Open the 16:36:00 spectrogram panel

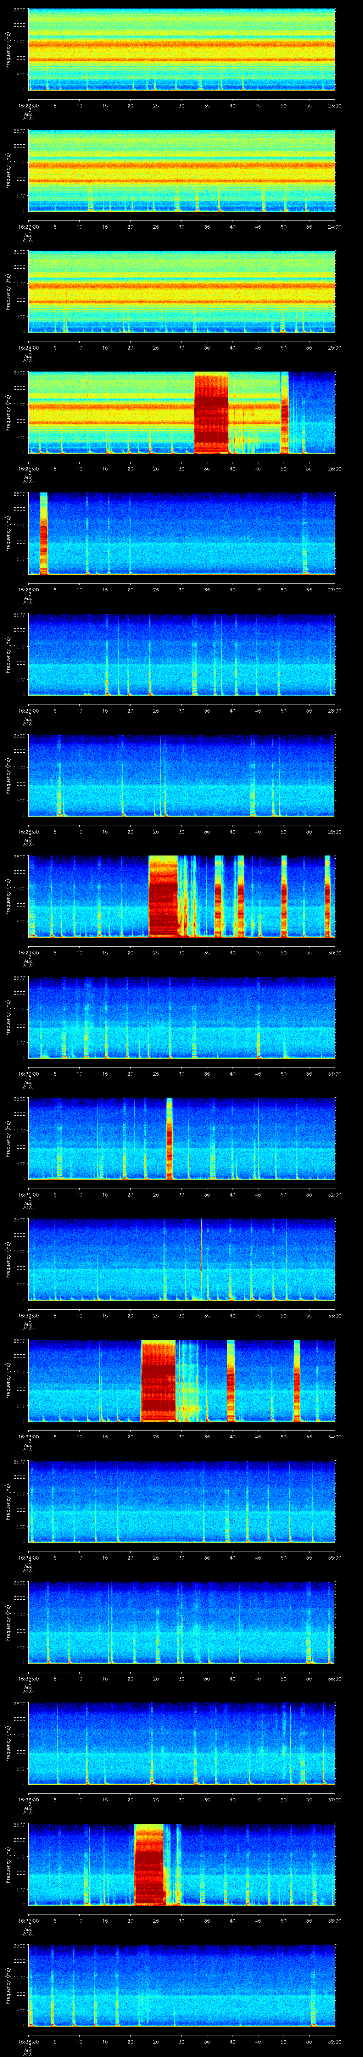(181, 1743)
